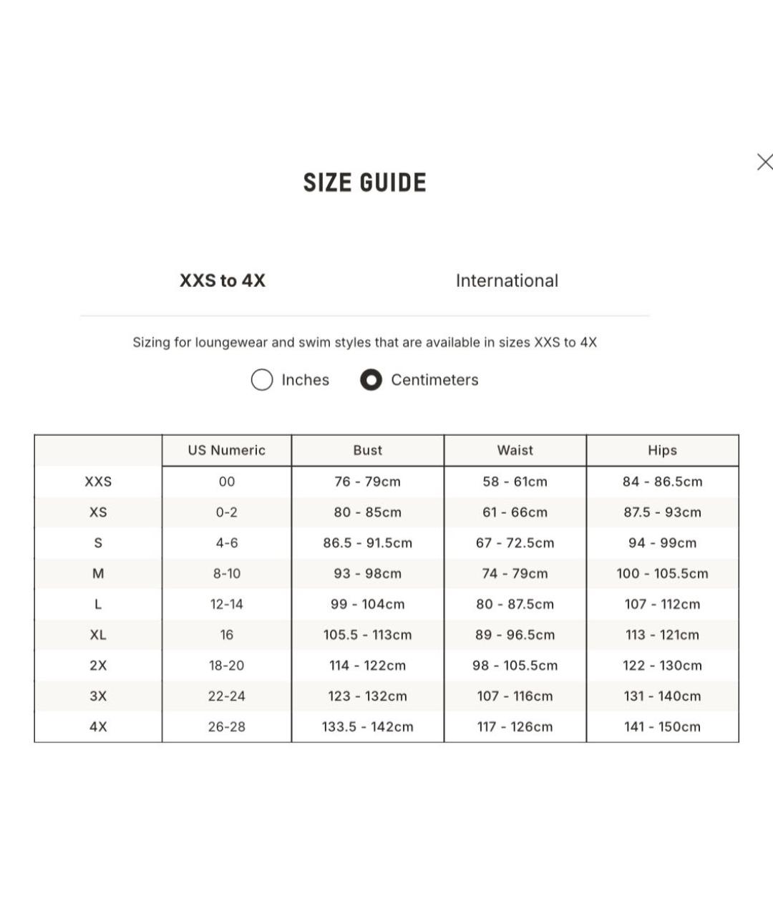Screen dimensions: 773x916
Task: Click the M size row label
Action: click(98, 573)
